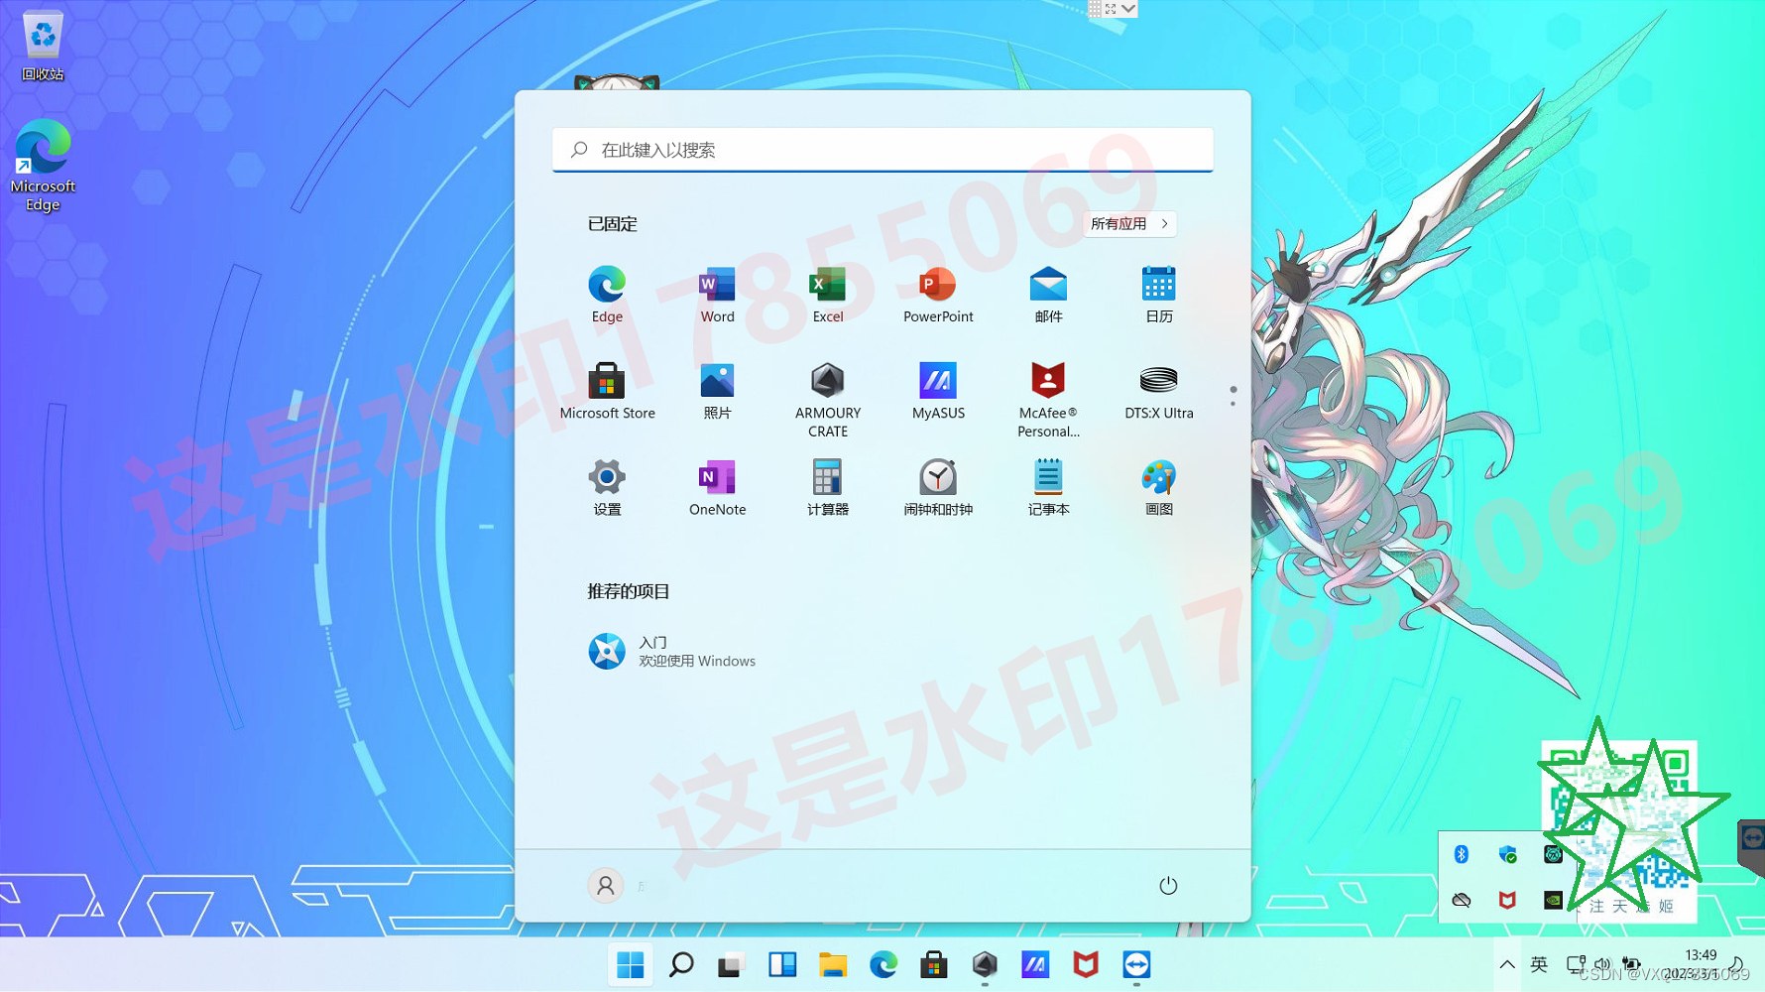The image size is (1765, 992).
Task: Open the power options button
Action: point(1168,885)
